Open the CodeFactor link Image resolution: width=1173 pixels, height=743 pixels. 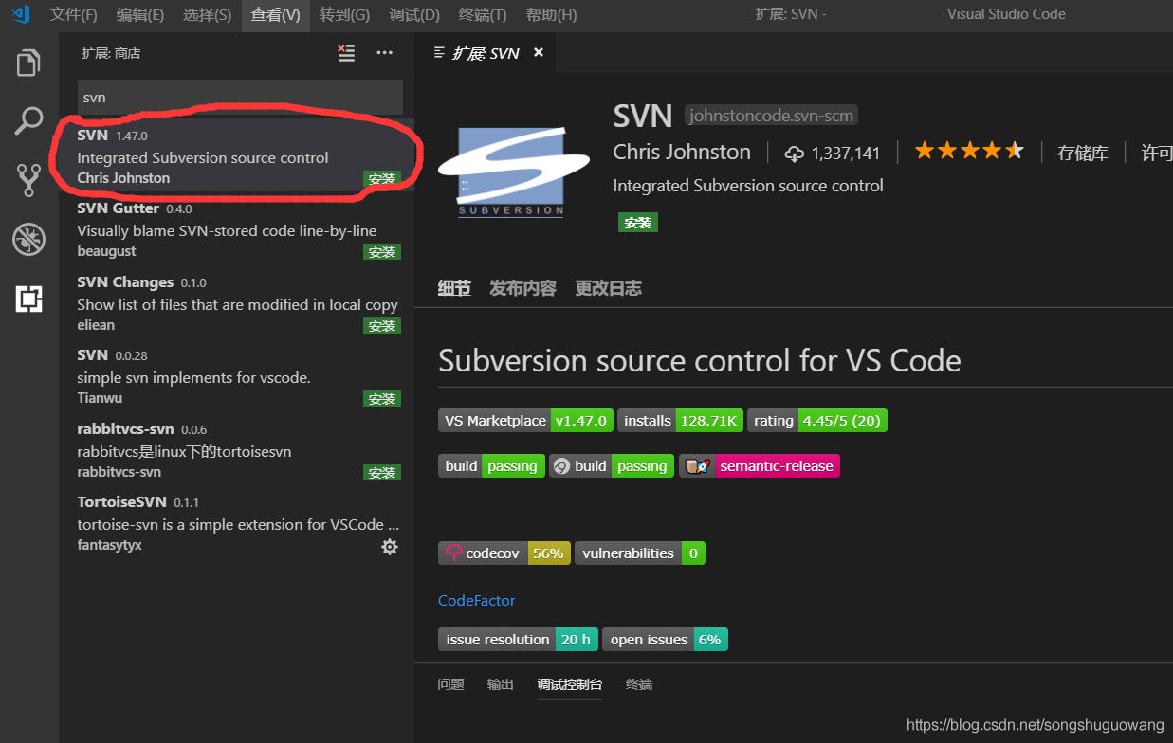[476, 600]
